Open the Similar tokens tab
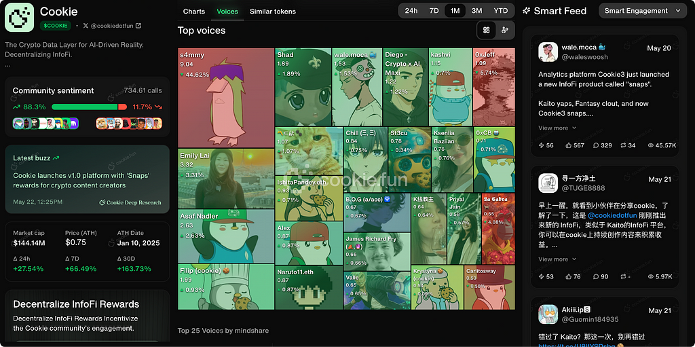This screenshot has width=695, height=347. coord(273,12)
